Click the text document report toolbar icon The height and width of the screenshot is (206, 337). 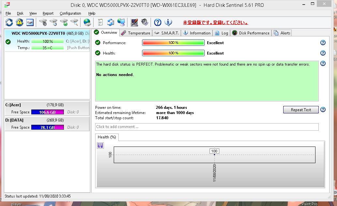[x=100, y=22]
